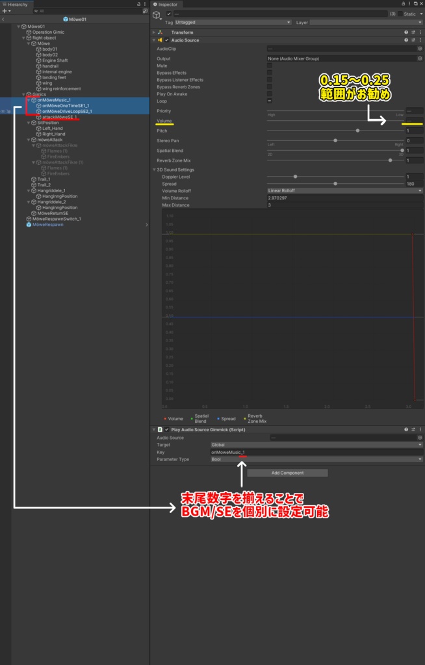Open Output mixer group object picker

[420, 58]
